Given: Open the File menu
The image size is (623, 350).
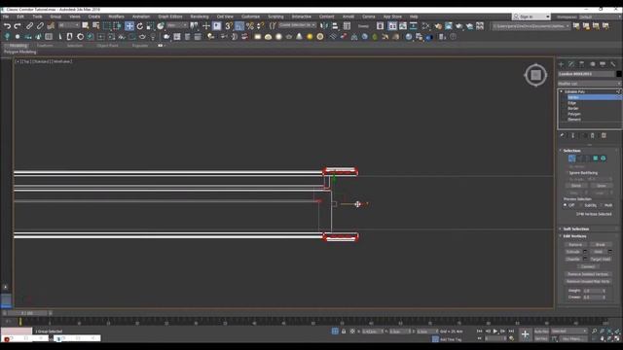Looking at the screenshot, I should coord(6,17).
